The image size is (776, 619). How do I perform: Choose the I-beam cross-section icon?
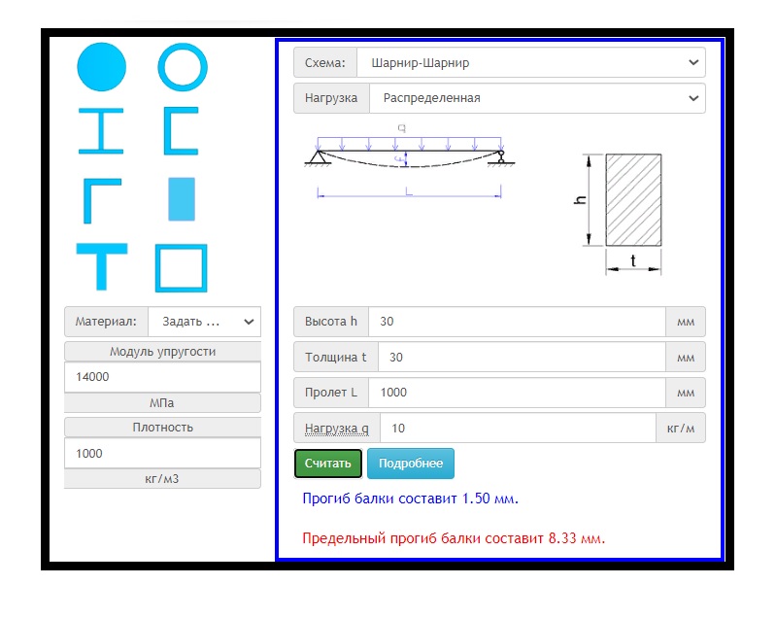tap(101, 131)
